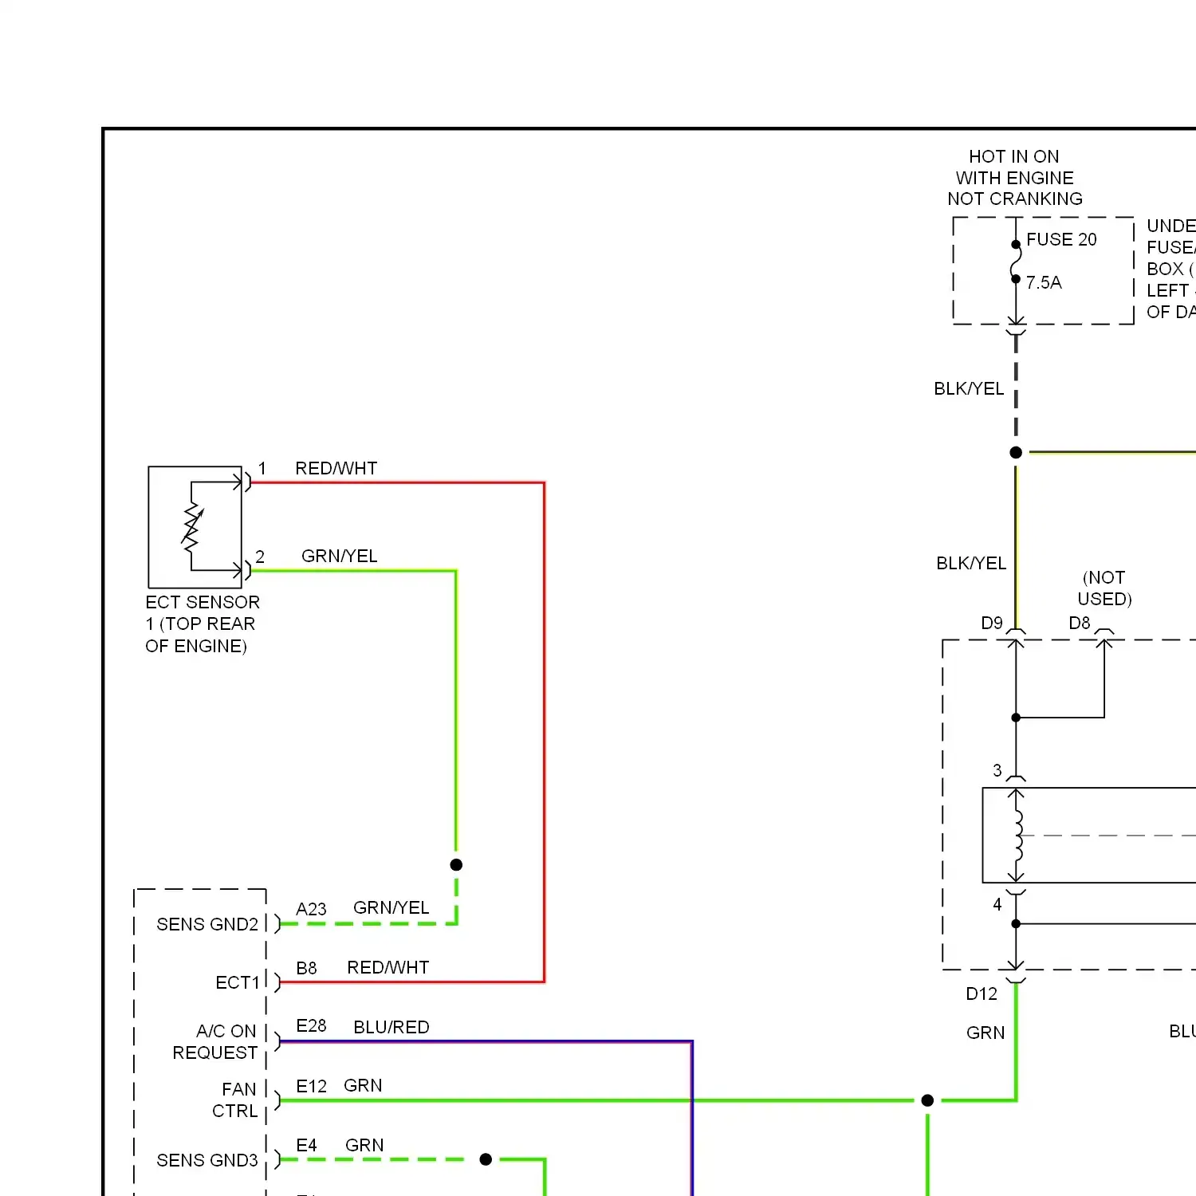Select the ECT1 terminal label
This screenshot has height=1196, width=1196.
[x=238, y=982]
